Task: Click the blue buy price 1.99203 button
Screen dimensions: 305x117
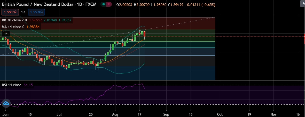Action: click(36, 12)
